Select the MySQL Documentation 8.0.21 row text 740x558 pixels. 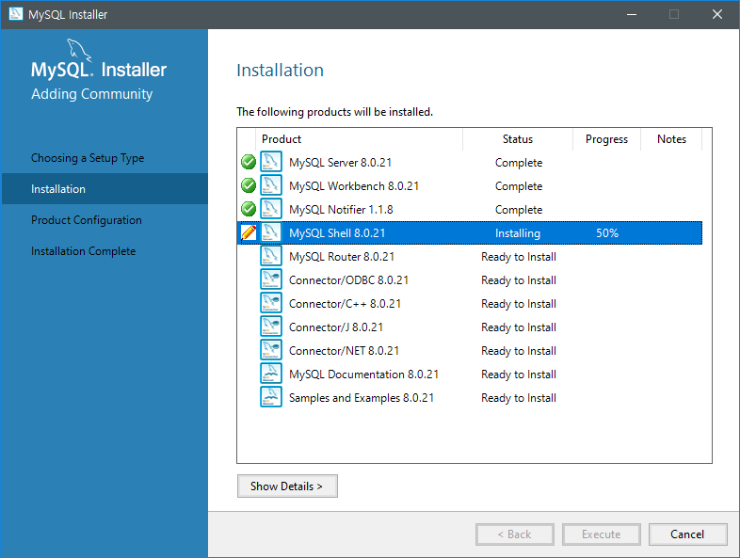click(x=363, y=375)
